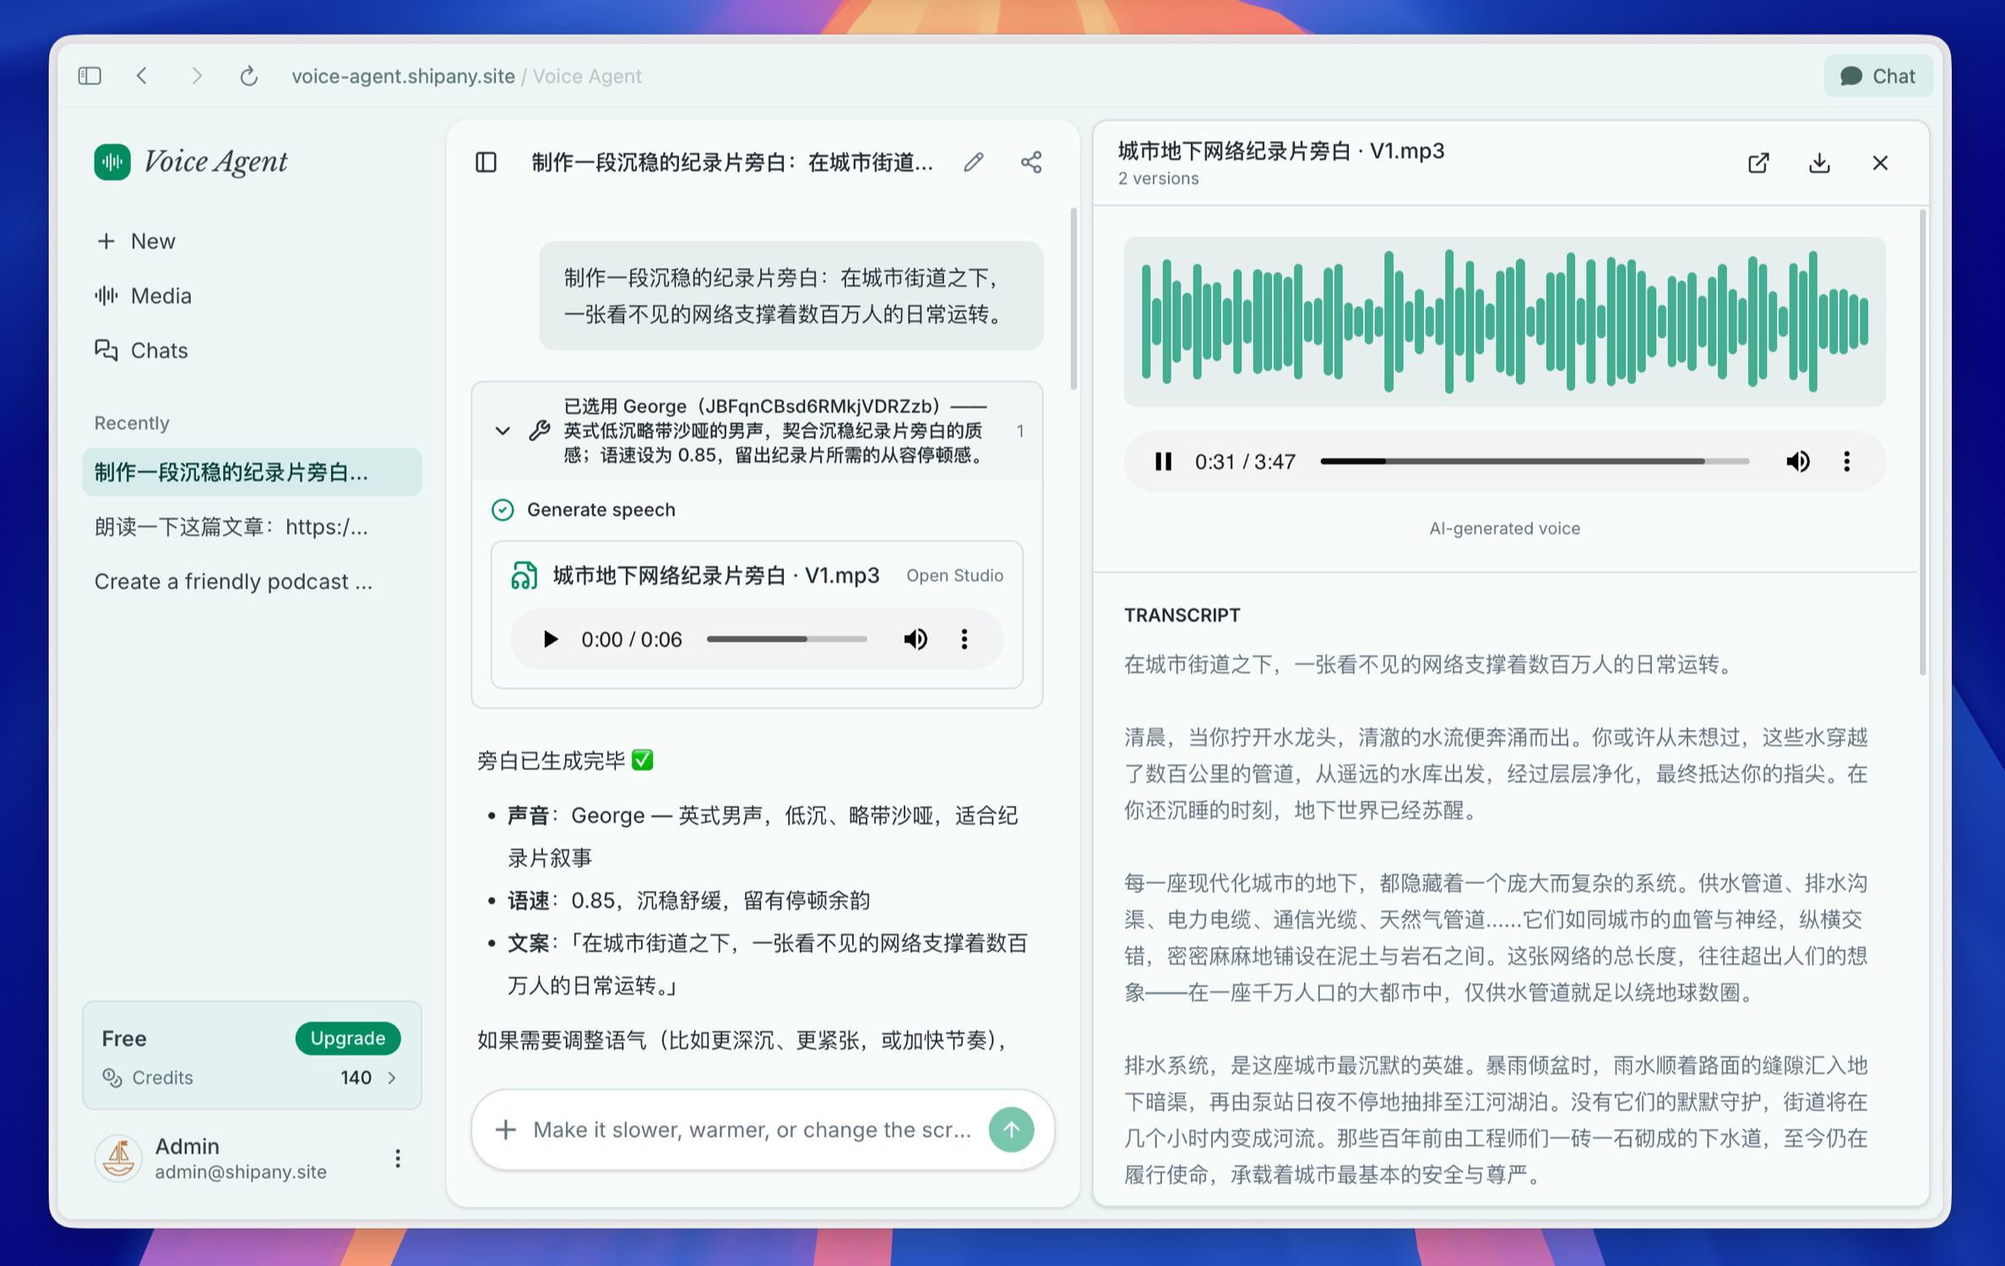This screenshot has height=1266, width=2005.
Task: Click the user prompt message bubble
Action: [791, 296]
